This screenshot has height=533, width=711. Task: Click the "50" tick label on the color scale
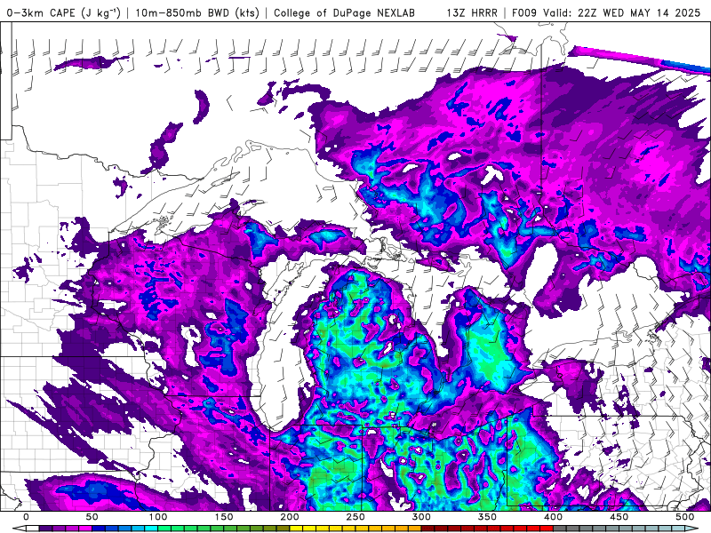(92, 517)
